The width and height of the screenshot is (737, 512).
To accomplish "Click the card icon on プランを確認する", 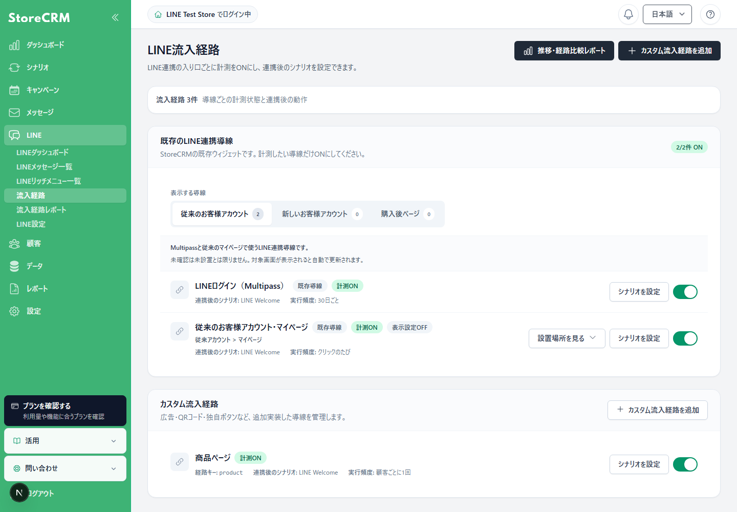I will pyautogui.click(x=15, y=406).
